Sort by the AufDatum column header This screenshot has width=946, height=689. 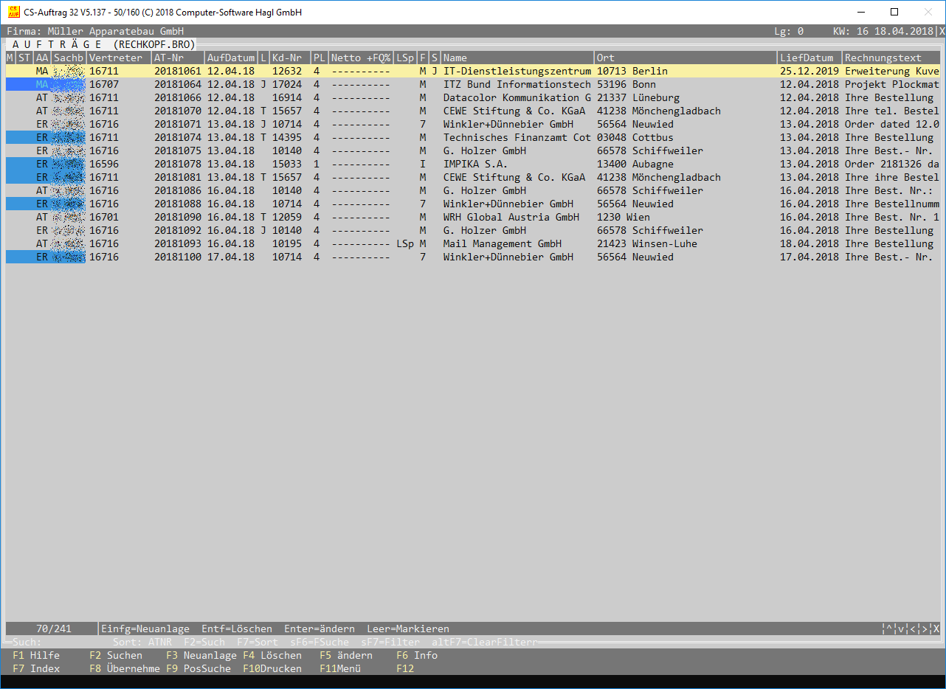tap(230, 58)
